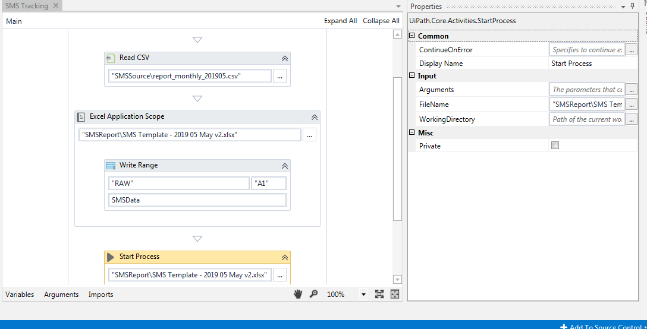Open the document tabs list dropdown
647x329 pixels.
(398, 7)
